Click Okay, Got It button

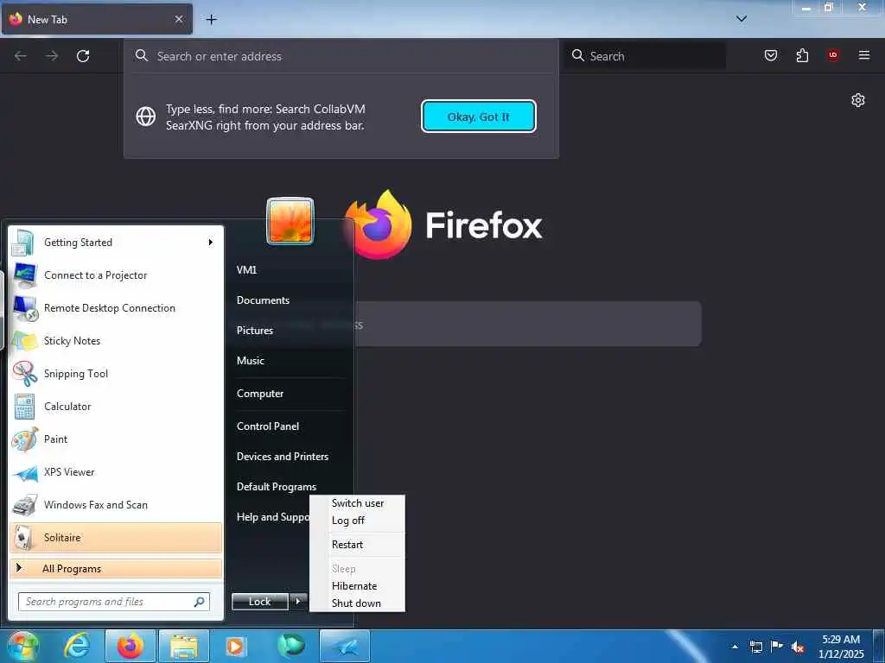479,117
